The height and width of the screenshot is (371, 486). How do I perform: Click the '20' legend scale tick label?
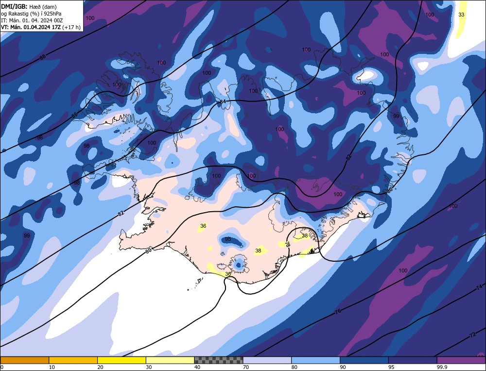click(x=101, y=367)
